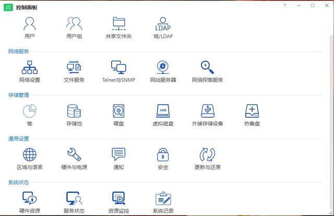Open the 文件服务 file services icon

tap(74, 67)
